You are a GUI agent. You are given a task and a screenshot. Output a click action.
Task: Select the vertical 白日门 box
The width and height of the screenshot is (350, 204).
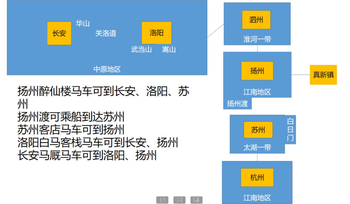[x=290, y=130]
